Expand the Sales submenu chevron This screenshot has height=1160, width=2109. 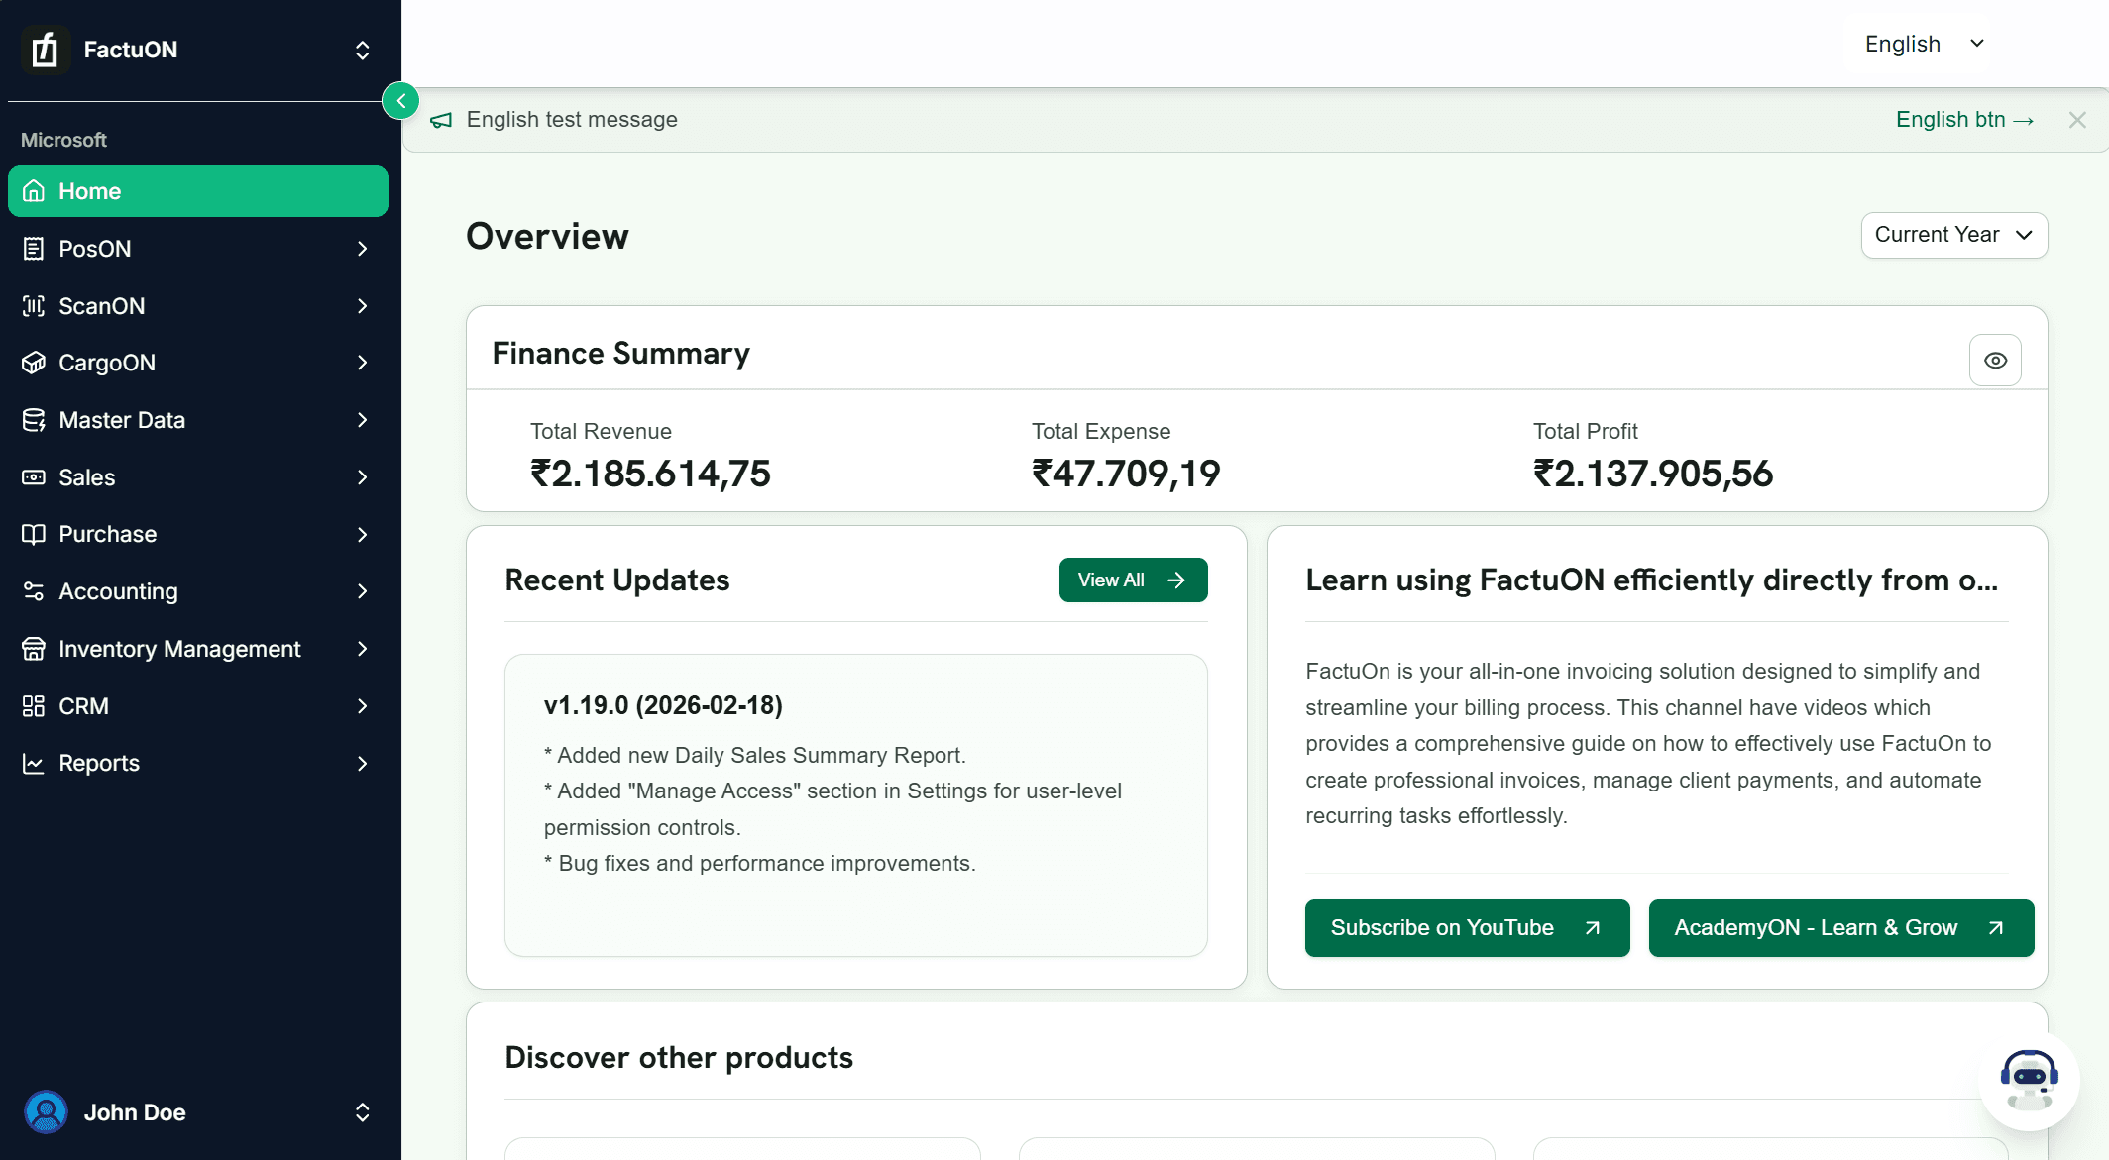tap(363, 477)
